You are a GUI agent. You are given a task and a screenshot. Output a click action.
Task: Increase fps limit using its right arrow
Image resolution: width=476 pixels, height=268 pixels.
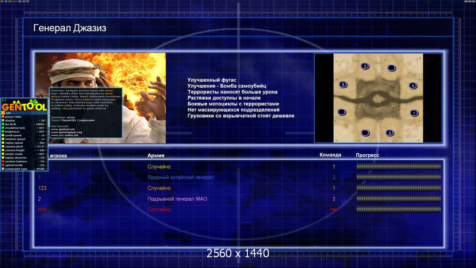tap(46, 124)
